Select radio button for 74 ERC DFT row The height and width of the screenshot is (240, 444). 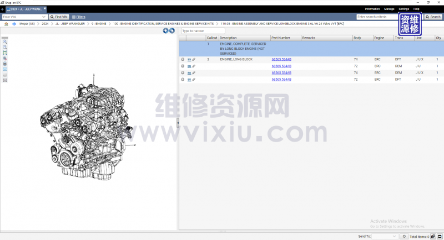point(183,60)
